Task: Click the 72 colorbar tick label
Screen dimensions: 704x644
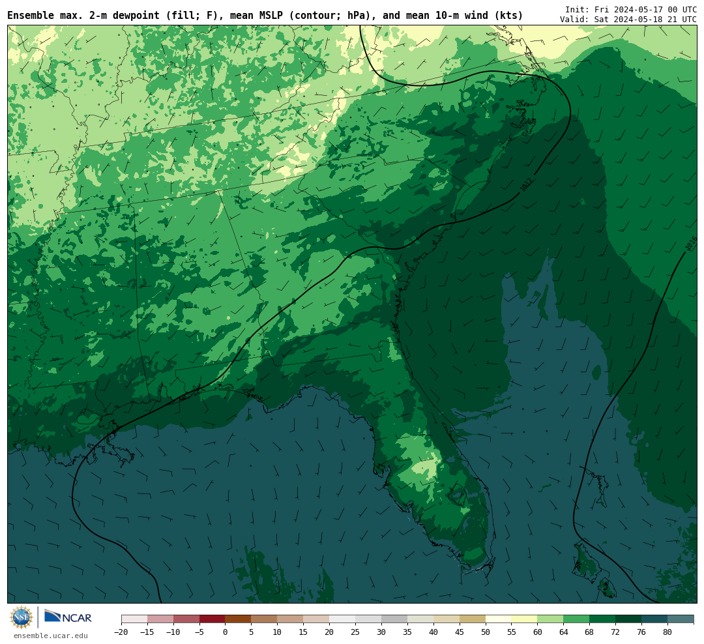Action: click(615, 632)
